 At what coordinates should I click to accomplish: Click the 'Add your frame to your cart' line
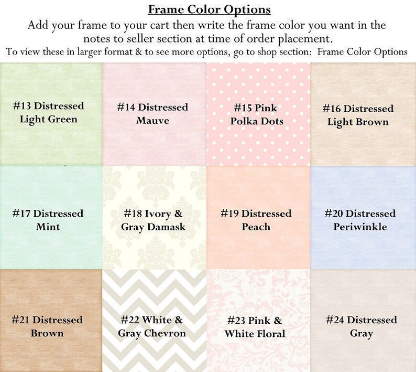point(206,26)
